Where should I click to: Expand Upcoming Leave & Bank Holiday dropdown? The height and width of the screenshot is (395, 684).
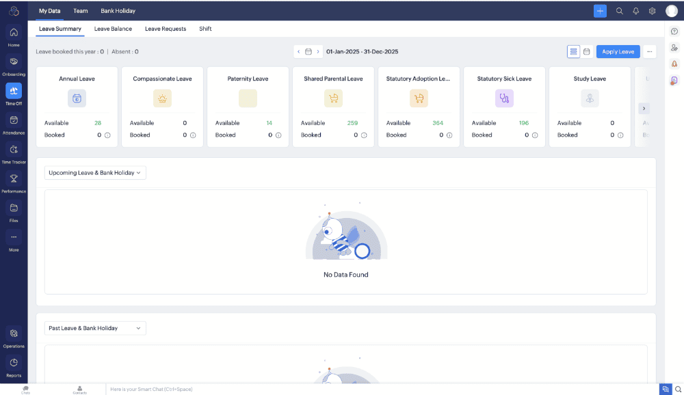(x=95, y=173)
